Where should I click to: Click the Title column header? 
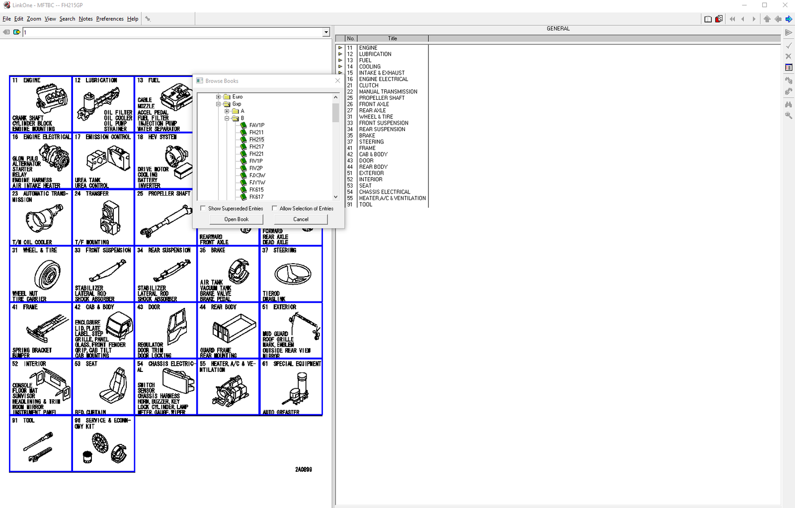[393, 38]
